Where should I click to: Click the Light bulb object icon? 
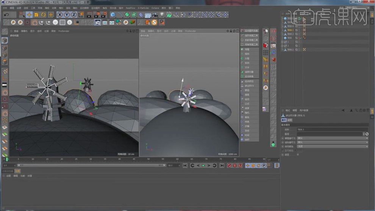[x=162, y=15]
